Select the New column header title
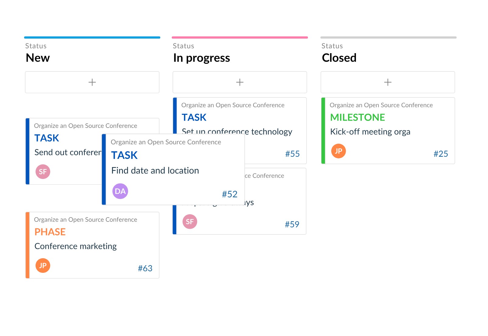Screen dimensions: 488x336 pyautogui.click(x=38, y=58)
